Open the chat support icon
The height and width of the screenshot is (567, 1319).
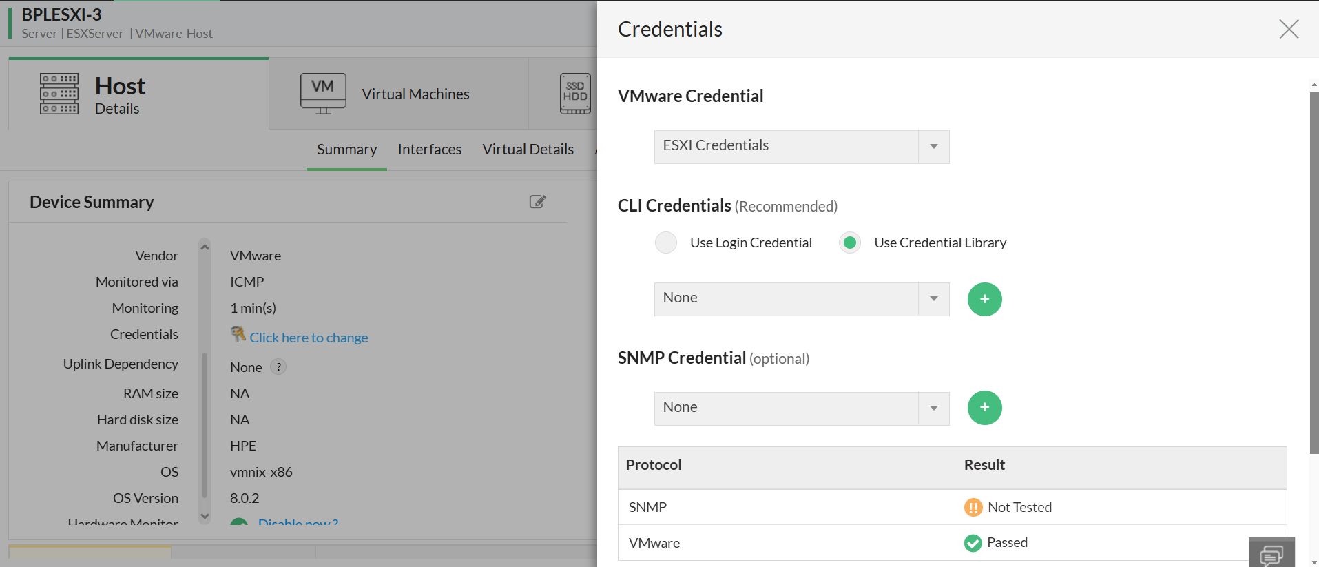(1271, 554)
